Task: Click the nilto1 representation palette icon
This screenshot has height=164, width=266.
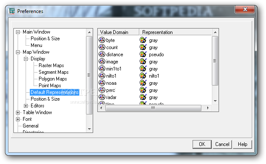Action: (x=143, y=75)
